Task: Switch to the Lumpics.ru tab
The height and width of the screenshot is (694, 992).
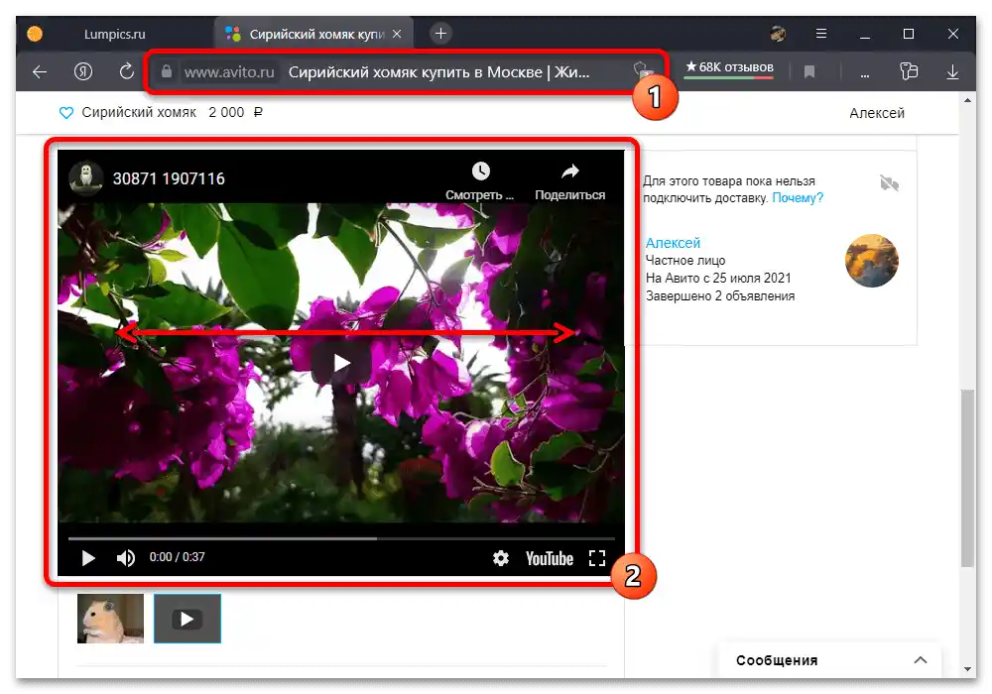Action: (114, 34)
